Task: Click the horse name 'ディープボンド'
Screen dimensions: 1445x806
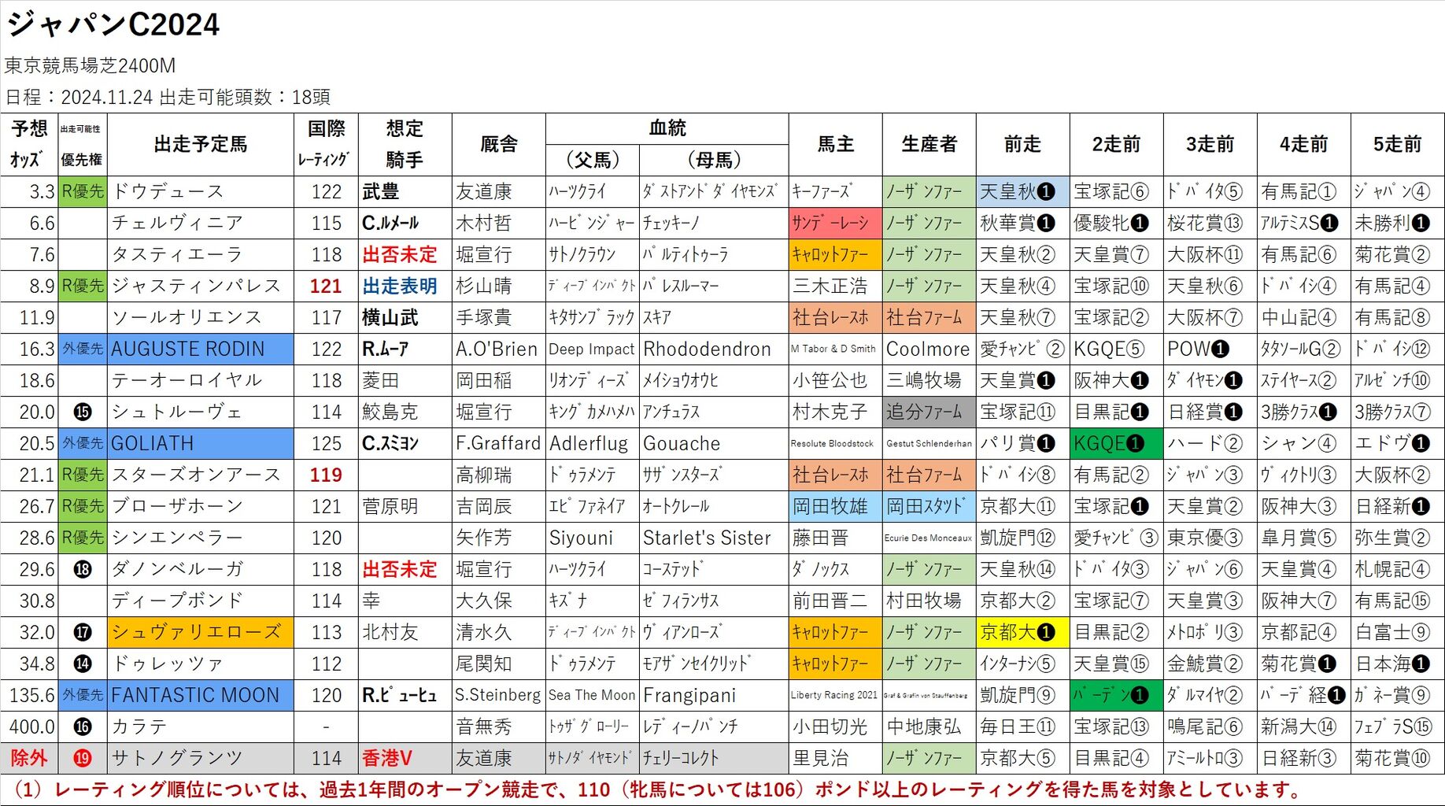Action: coord(177,601)
